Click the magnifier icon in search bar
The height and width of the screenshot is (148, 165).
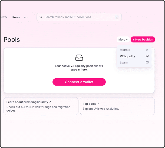[41, 17]
